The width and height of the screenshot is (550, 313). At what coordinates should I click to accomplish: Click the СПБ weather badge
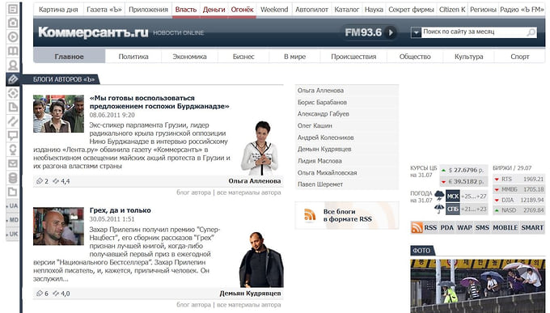(452, 209)
